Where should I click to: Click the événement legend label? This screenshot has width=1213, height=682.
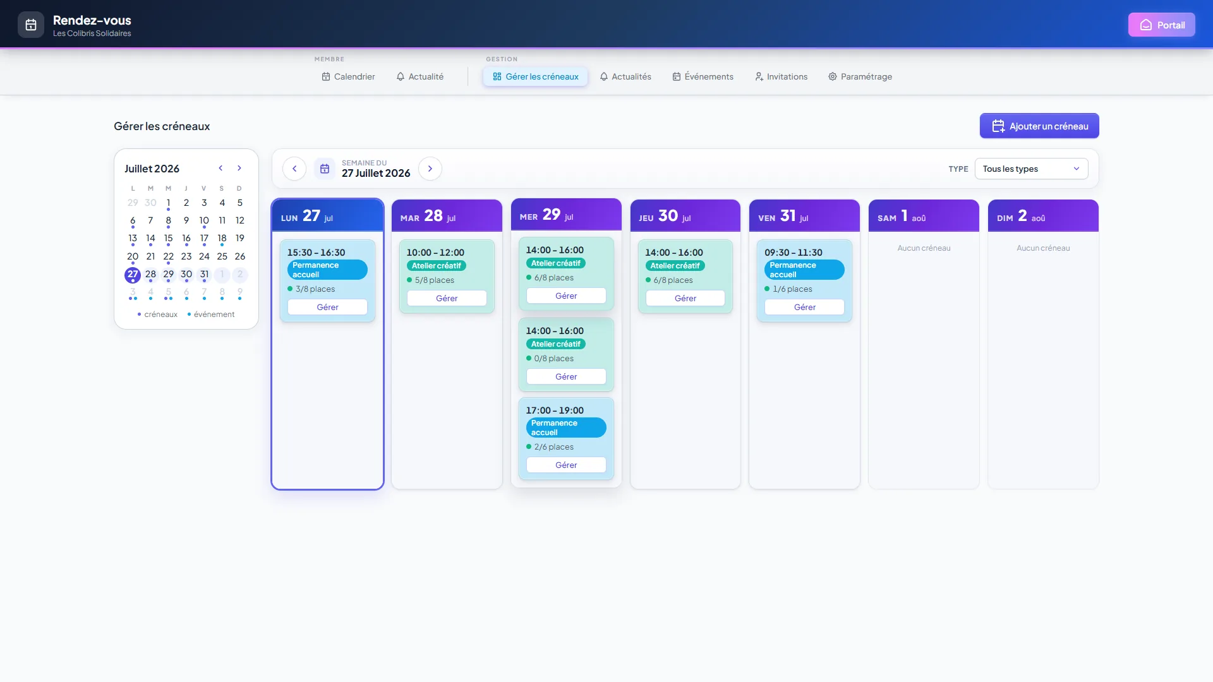(x=214, y=314)
